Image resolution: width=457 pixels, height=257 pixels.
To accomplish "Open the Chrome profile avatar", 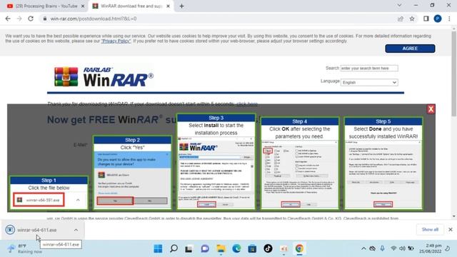I will [x=438, y=19].
